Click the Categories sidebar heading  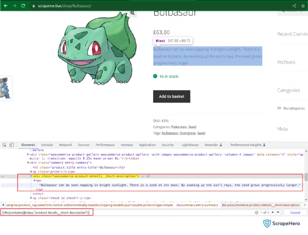tap(289, 90)
